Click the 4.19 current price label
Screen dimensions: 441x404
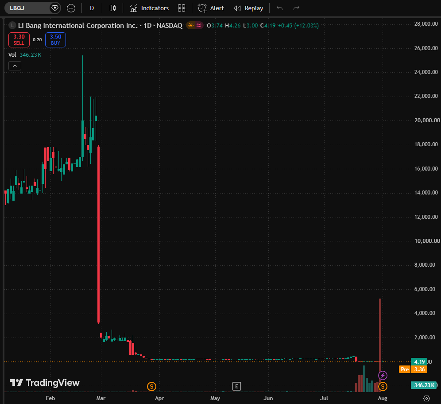point(419,362)
